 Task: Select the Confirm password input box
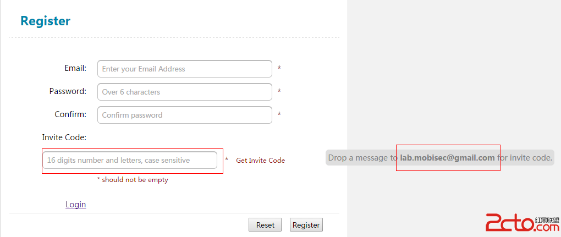[184, 115]
